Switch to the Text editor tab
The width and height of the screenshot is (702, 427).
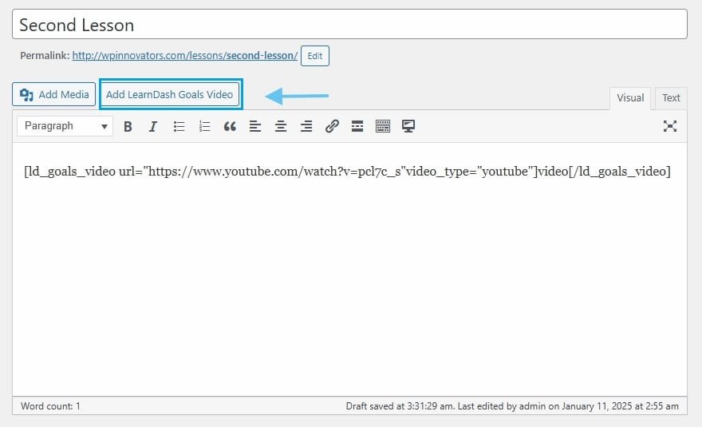(671, 98)
